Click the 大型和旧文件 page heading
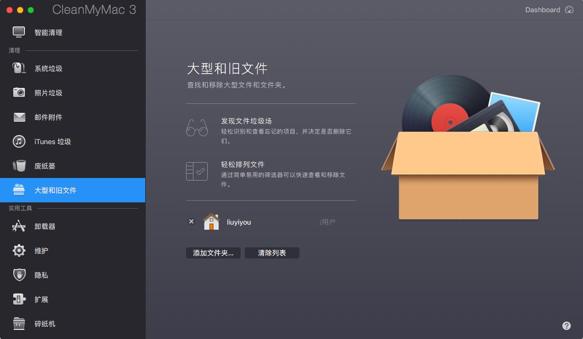The width and height of the screenshot is (583, 339). (x=227, y=68)
